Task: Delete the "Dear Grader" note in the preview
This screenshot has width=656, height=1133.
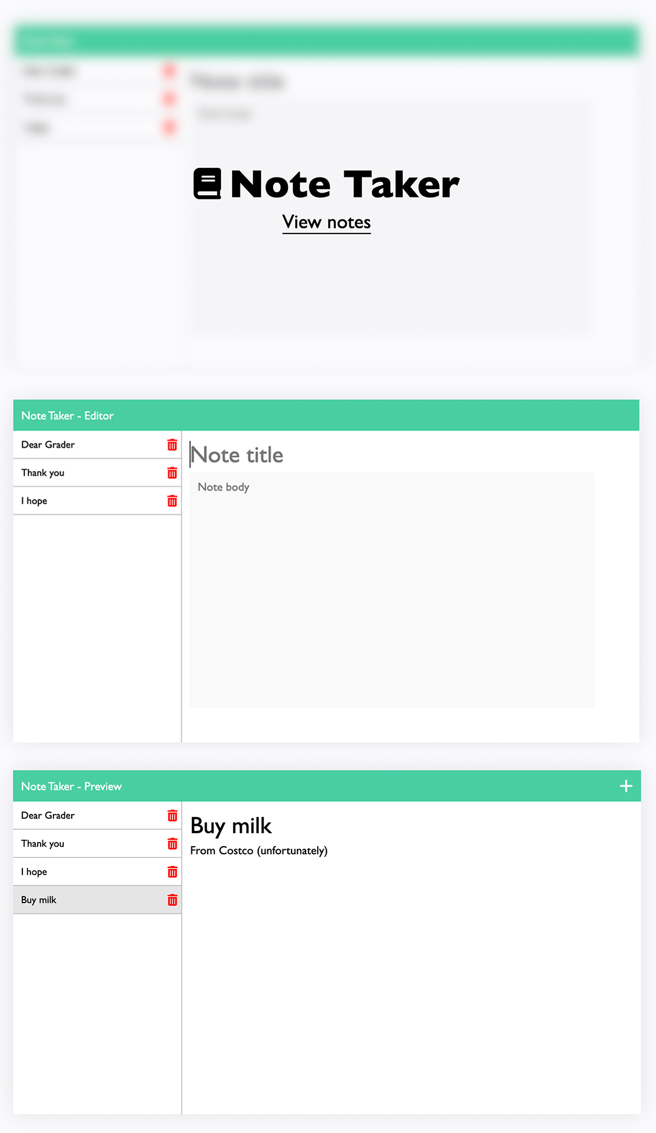Action: click(x=172, y=815)
